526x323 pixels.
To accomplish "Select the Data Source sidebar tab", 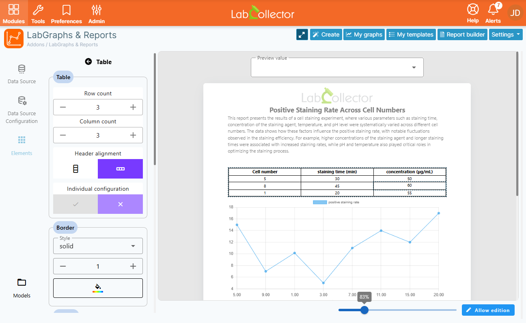I will pos(22,74).
